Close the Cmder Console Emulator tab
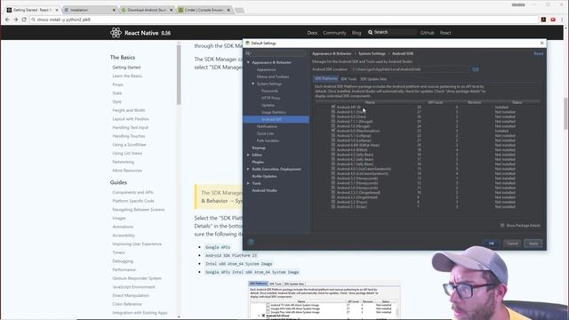The width and height of the screenshot is (569, 320). (228, 10)
